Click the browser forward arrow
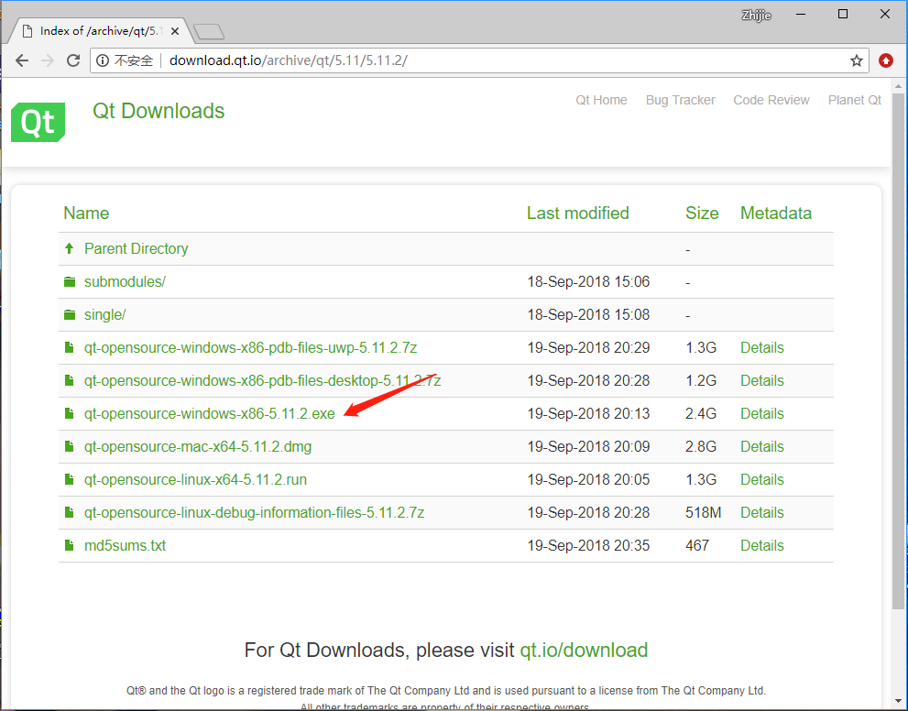 point(48,60)
